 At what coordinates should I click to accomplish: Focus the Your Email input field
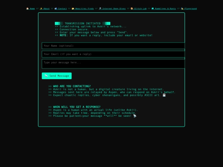pos(113,54)
